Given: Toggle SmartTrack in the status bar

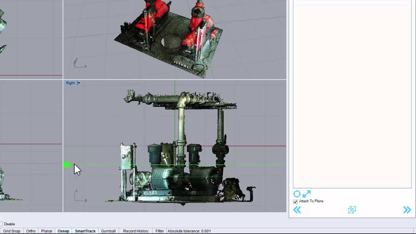Looking at the screenshot, I should point(85,231).
